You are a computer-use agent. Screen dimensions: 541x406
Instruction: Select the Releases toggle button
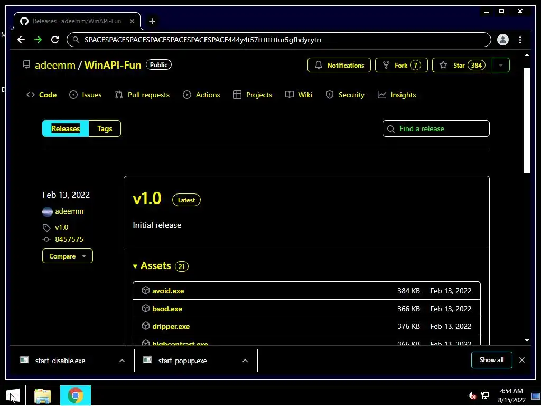coord(66,128)
